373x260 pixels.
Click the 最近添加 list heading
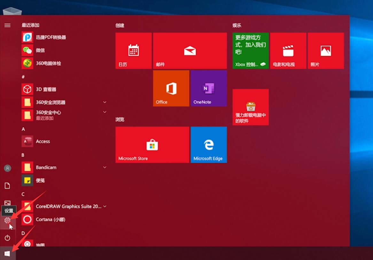pos(30,25)
